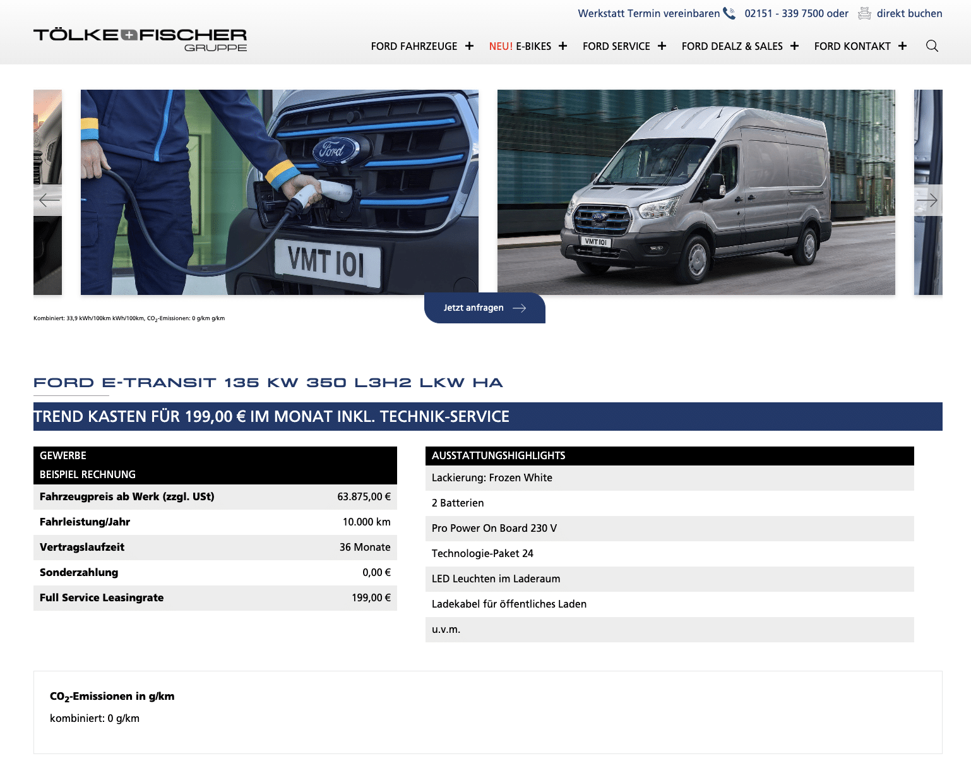Viewport: 971px width, 768px height.
Task: Expand FORD DEALZ & SALES plus icon
Action: tap(794, 46)
